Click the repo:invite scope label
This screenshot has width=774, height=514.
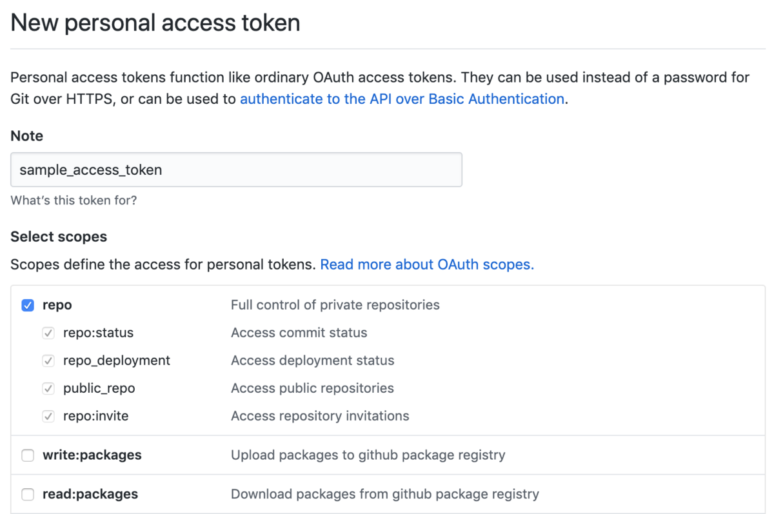96,417
